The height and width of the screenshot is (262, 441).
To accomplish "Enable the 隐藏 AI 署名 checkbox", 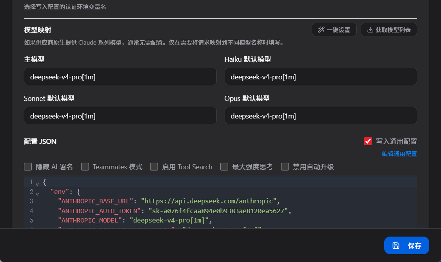I will pyautogui.click(x=28, y=167).
